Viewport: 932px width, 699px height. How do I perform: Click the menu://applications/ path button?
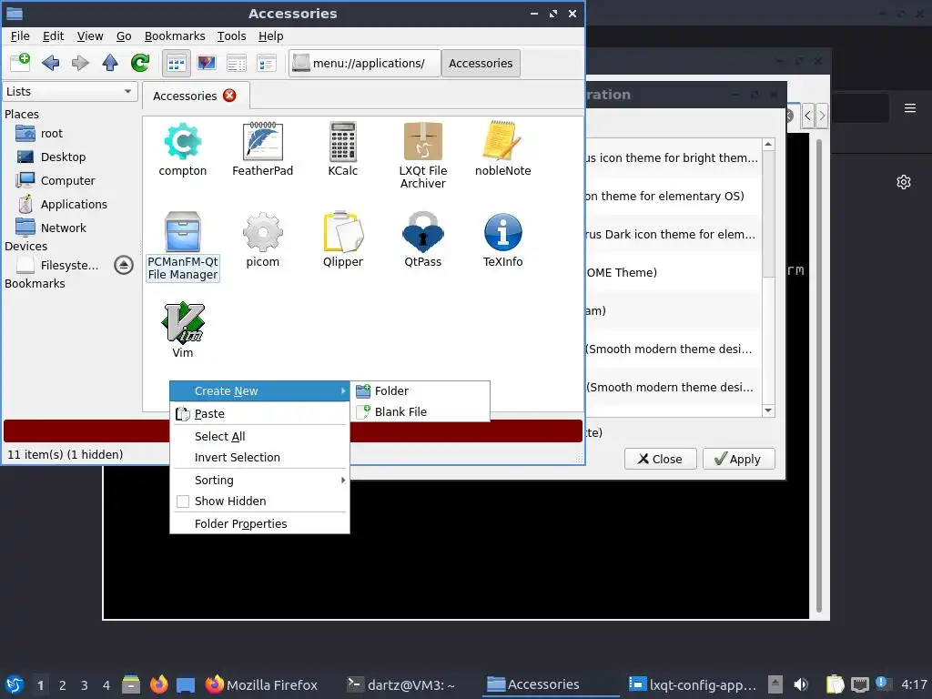[x=365, y=63]
